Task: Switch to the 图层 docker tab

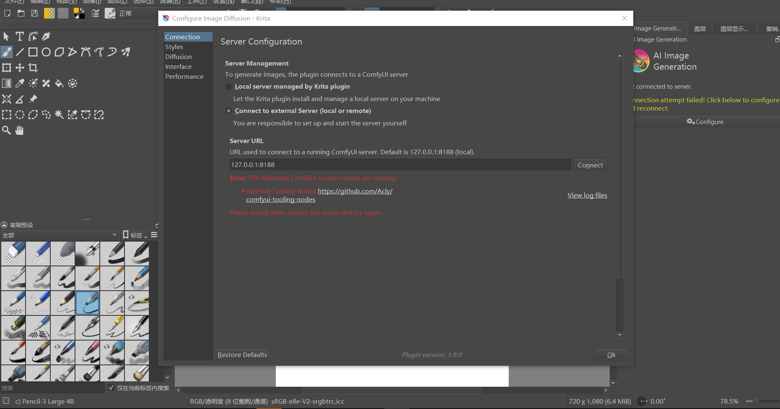Action: [x=700, y=28]
